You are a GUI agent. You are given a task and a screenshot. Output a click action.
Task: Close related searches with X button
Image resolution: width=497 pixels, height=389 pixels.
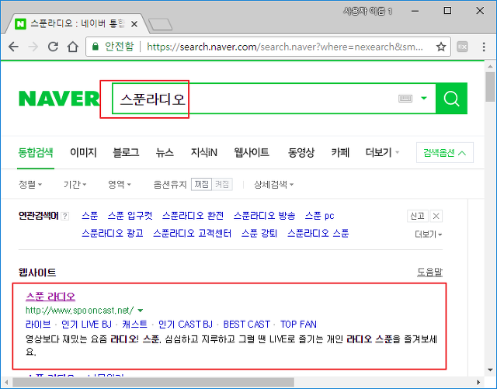click(436, 216)
